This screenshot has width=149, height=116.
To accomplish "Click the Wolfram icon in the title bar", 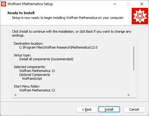I will click(4, 4).
